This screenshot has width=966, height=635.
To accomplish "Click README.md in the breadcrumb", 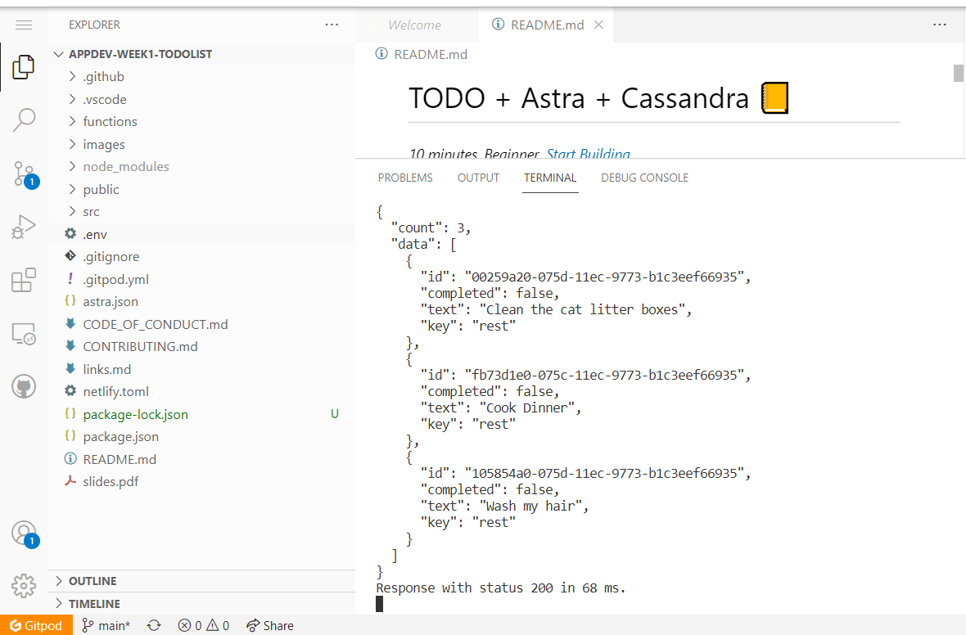I will tap(431, 54).
